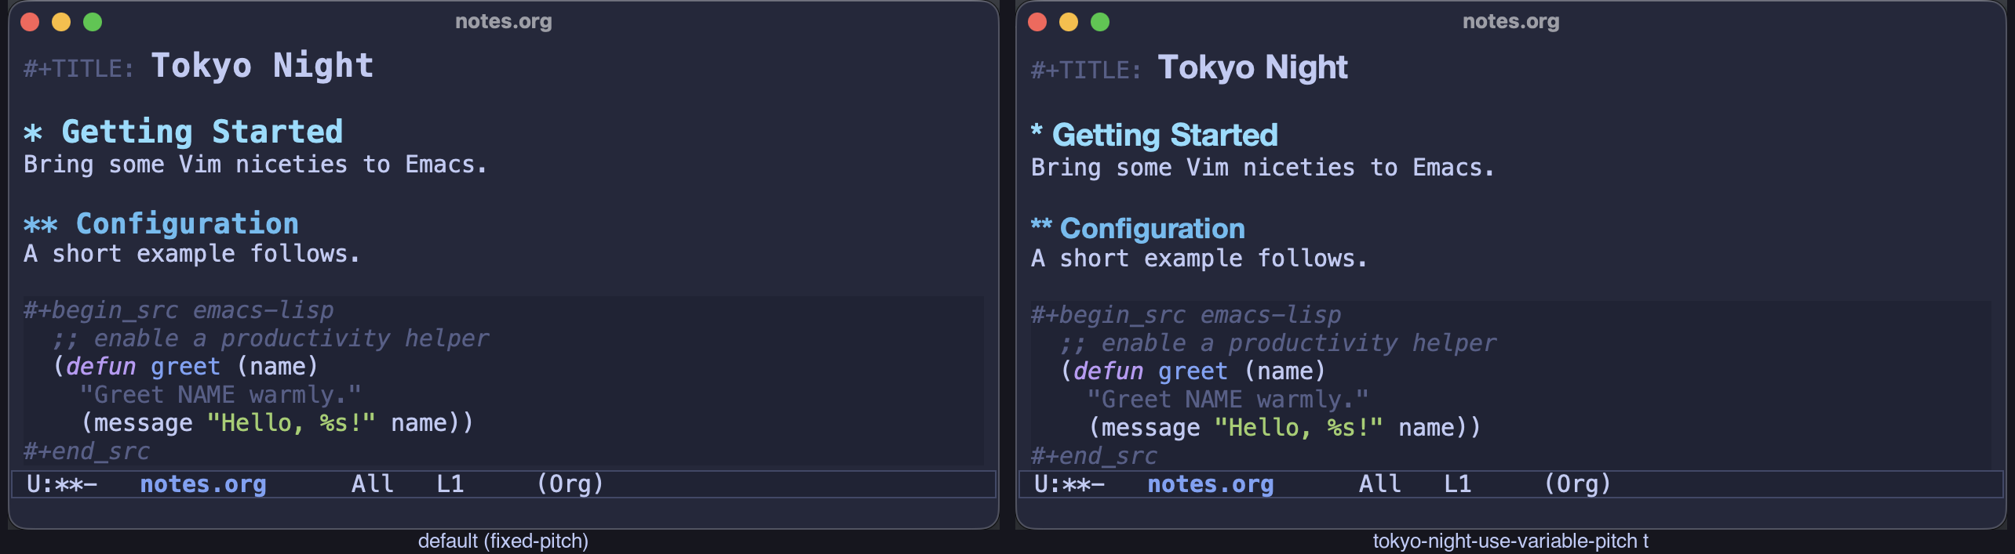Image resolution: width=2015 pixels, height=554 pixels.
Task: Click 'Bring some Vim niceties' line, left window
Action: coord(255,165)
